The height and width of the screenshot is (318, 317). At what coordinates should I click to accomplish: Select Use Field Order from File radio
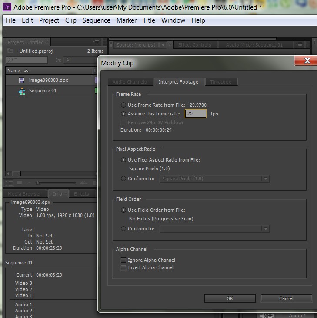point(123,210)
